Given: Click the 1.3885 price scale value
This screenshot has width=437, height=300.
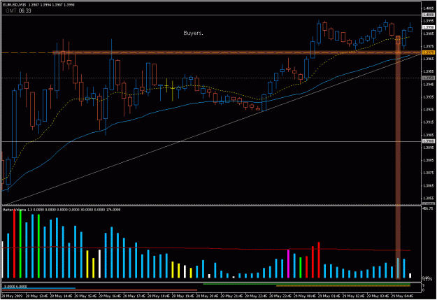Looking at the screenshot, I should click(x=429, y=160).
